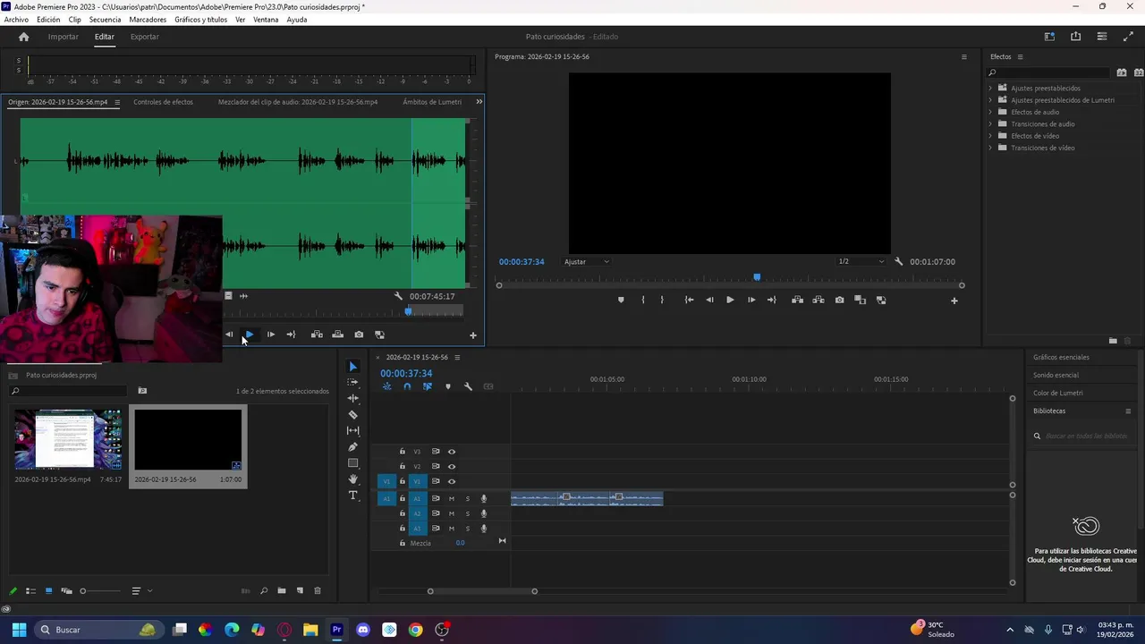Screen dimensions: 1145x644
Task: Click Export Frame camera in Program monitor
Action: [839, 300]
